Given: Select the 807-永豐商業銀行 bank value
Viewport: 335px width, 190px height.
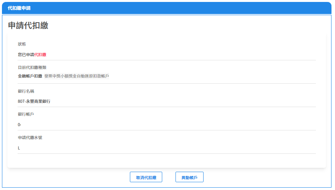Looking at the screenshot, I should (x=34, y=101).
